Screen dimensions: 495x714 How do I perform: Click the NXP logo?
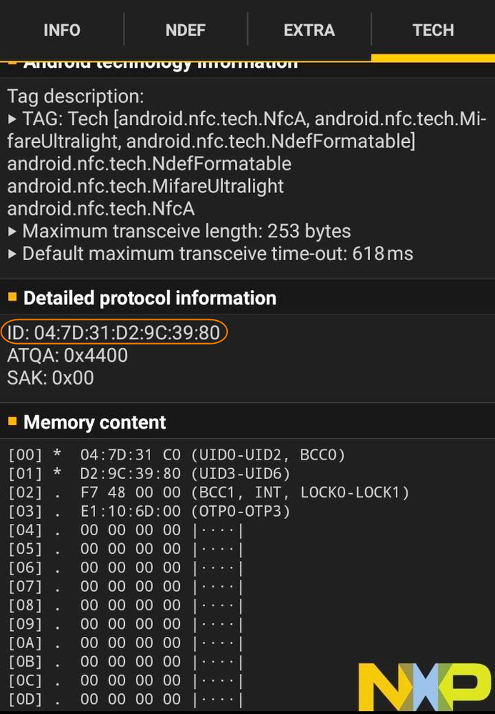tap(424, 685)
